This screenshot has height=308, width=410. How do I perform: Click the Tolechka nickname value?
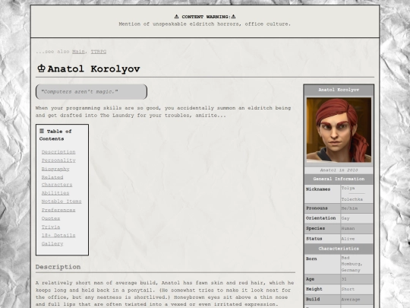[352, 199]
